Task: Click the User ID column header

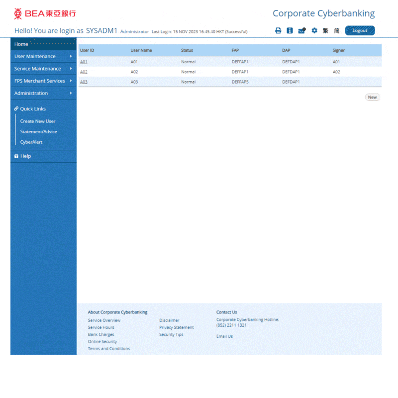Action: [x=87, y=50]
